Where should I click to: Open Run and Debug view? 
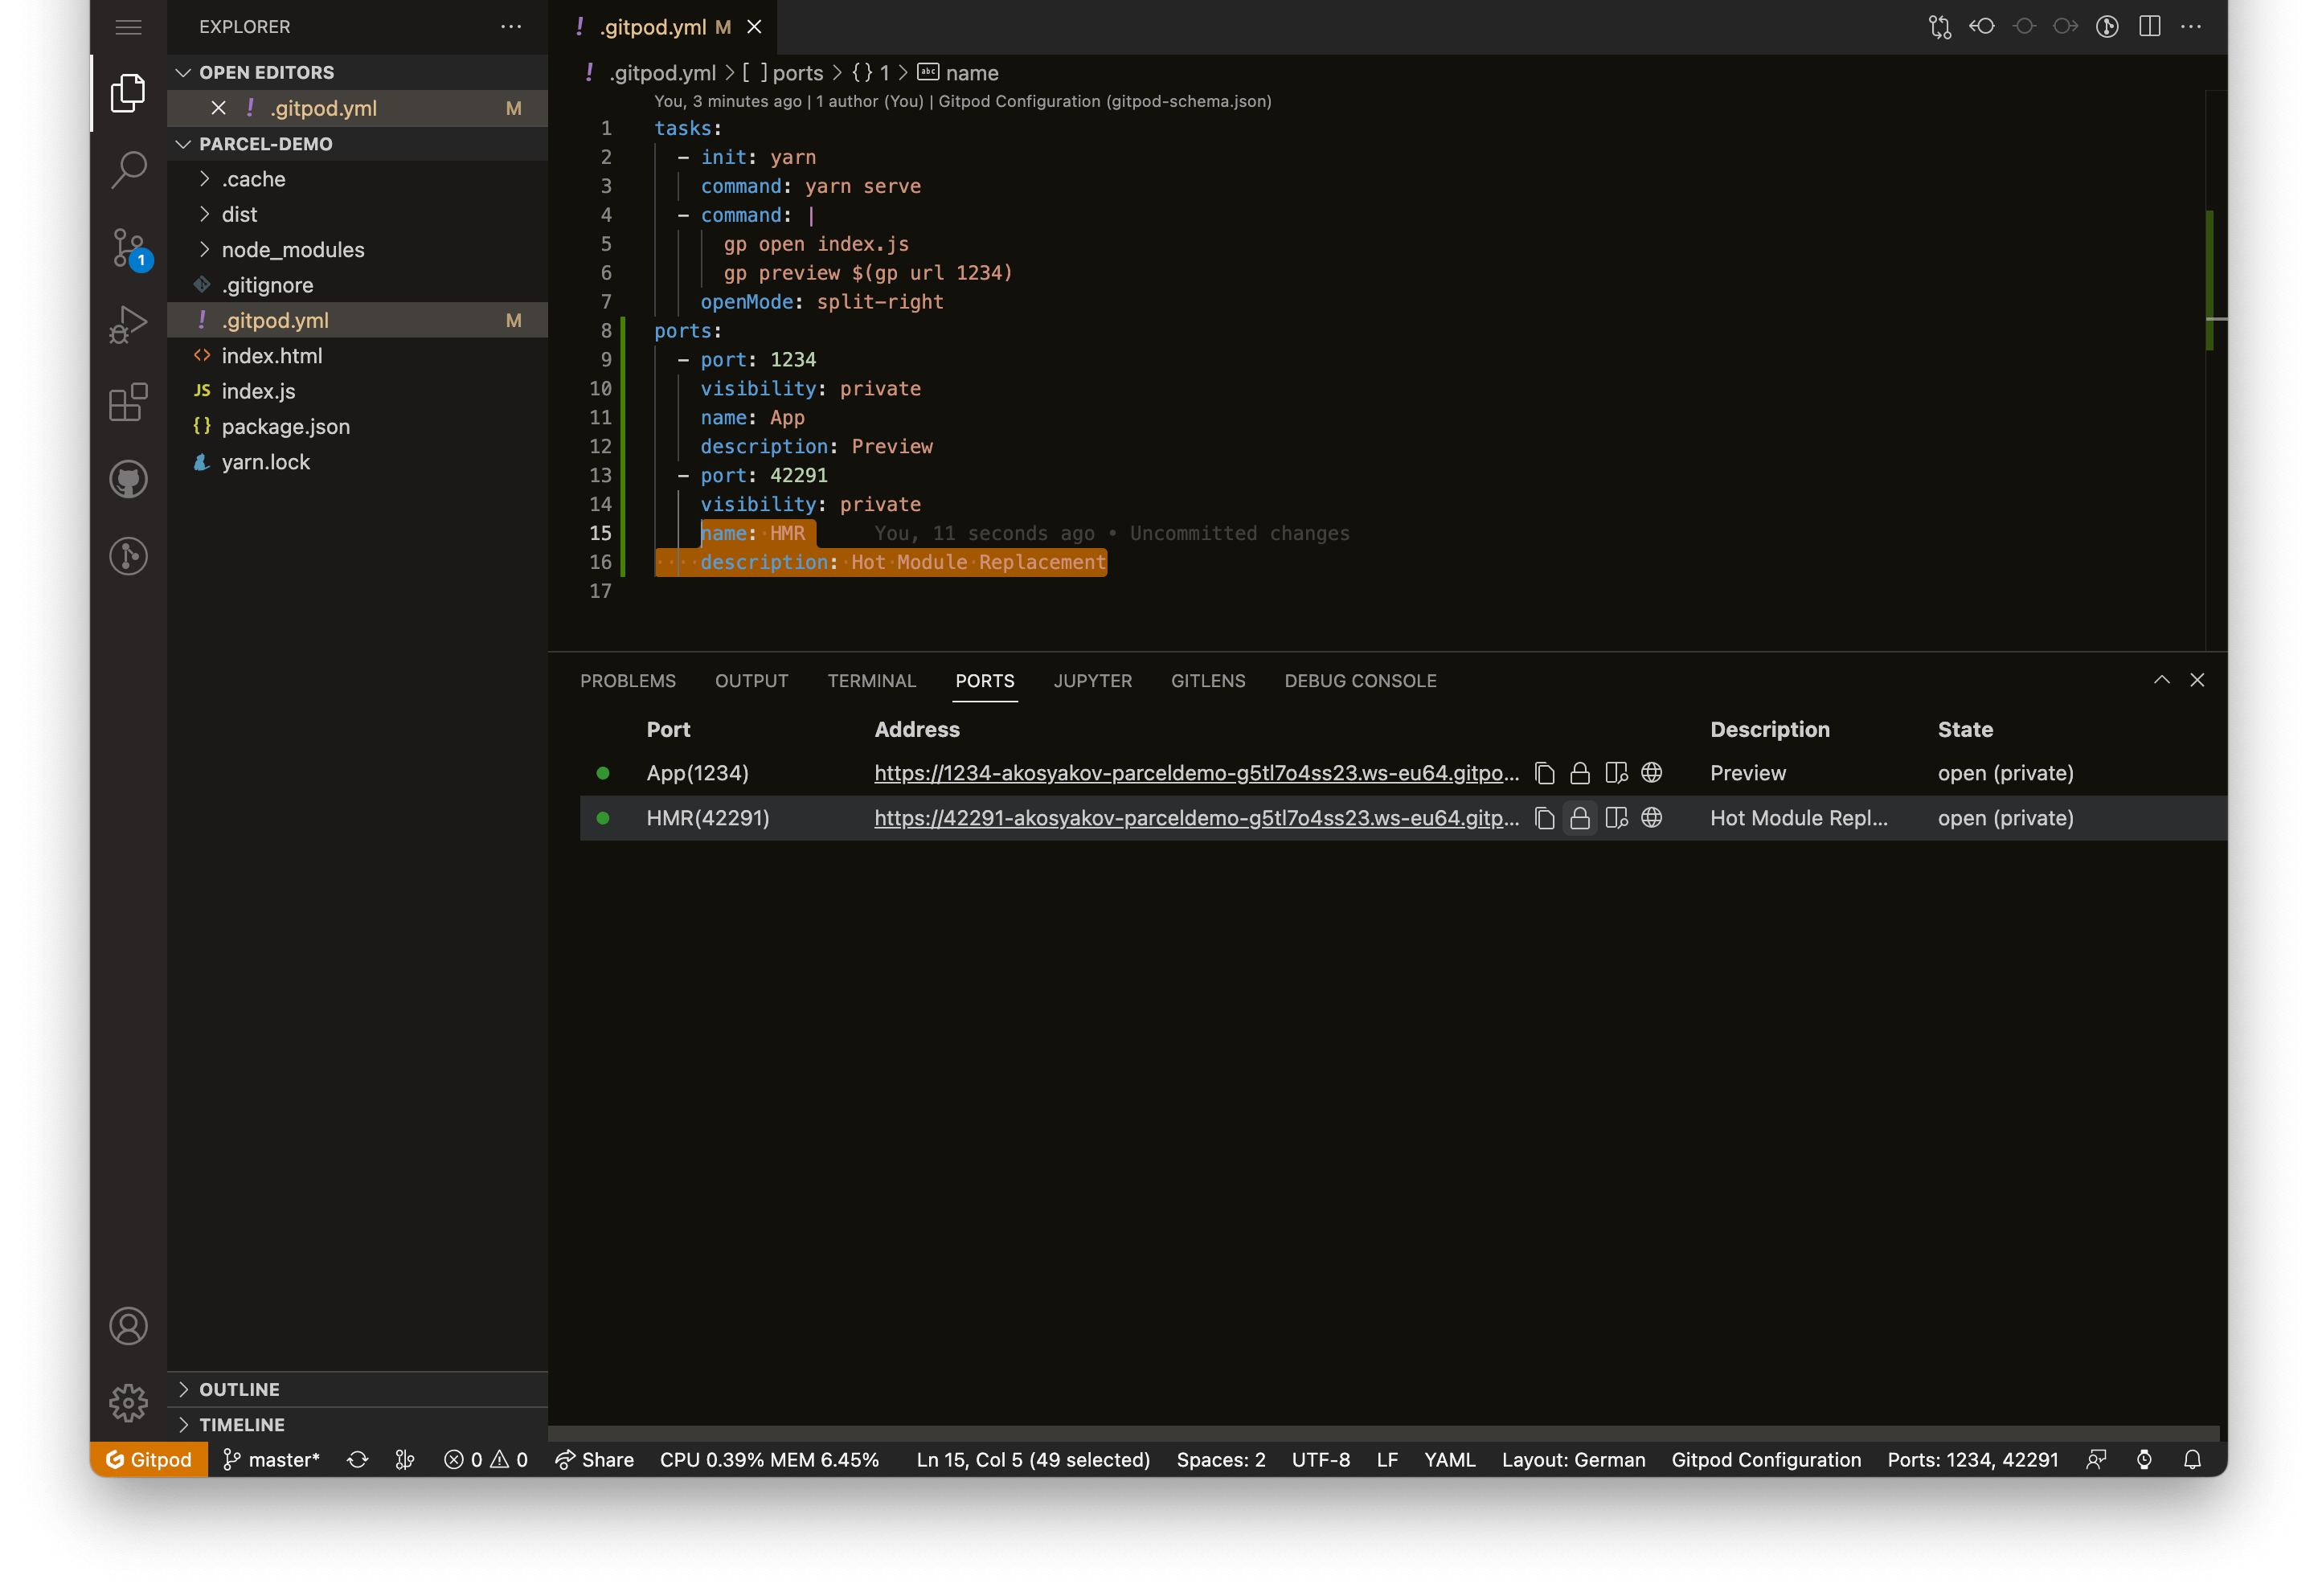tap(128, 325)
